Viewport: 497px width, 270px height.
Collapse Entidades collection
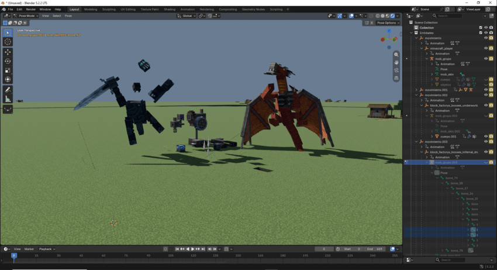pyautogui.click(x=412, y=33)
